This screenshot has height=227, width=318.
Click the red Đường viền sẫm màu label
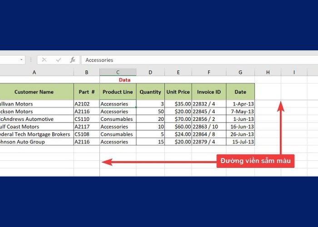(x=255, y=161)
